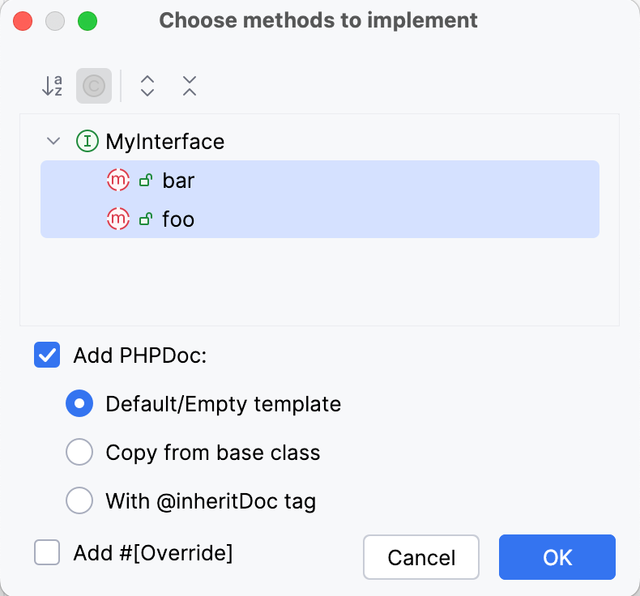Collapse the MyInterface tree node chevron

coord(54,142)
